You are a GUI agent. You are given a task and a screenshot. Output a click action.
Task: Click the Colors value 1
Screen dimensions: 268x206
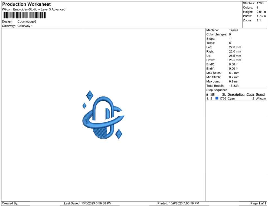(x=257, y=8)
